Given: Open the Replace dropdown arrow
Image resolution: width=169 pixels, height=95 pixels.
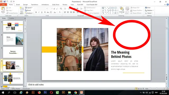Looking at the screenshot, I should coord(153,11).
